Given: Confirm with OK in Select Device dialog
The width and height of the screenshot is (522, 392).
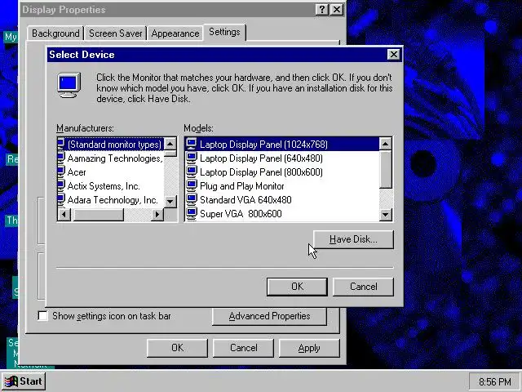Looking at the screenshot, I should [297, 287].
